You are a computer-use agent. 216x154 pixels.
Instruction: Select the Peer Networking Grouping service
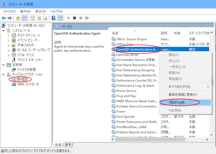pyautogui.click(x=135, y=70)
